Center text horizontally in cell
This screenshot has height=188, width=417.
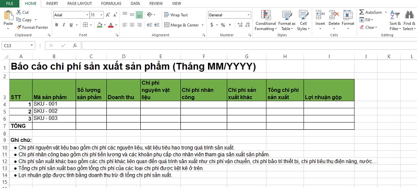click(x=132, y=25)
